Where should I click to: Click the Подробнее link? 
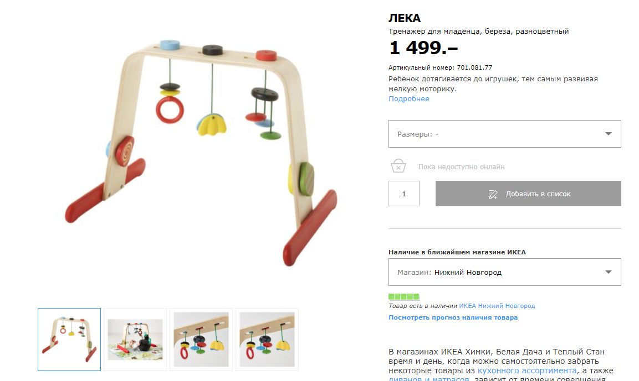pos(409,99)
